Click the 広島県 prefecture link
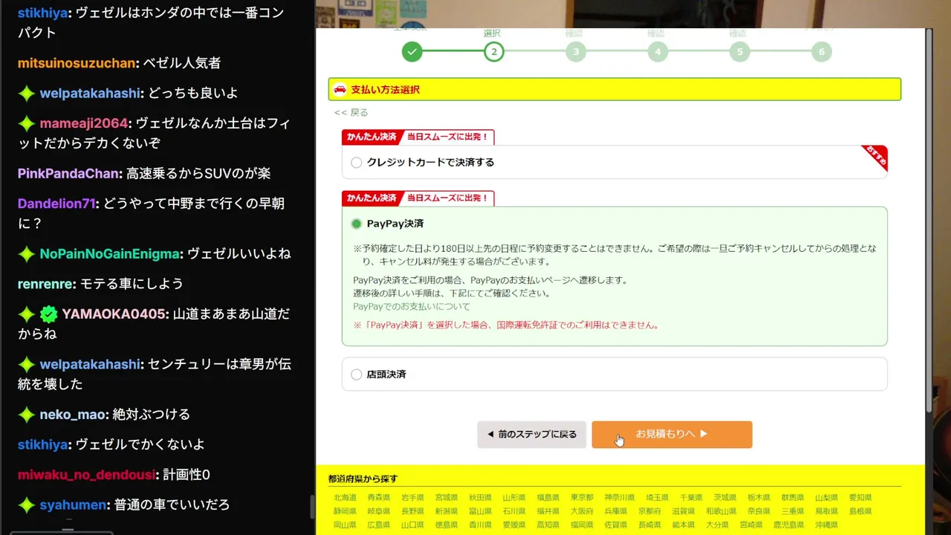The width and height of the screenshot is (951, 535). [x=379, y=525]
